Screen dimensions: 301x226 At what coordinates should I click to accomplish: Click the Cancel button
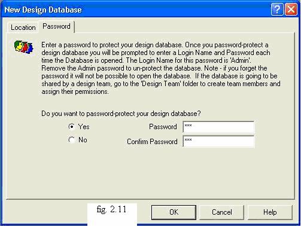[222, 212]
